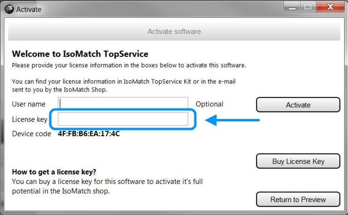Click the Activate window title text
Image resolution: width=348 pixels, height=215 pixels.
[x=29, y=9]
